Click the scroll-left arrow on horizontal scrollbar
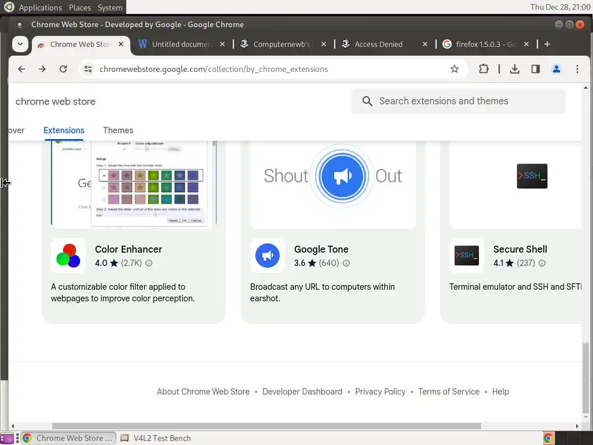 tap(13, 426)
